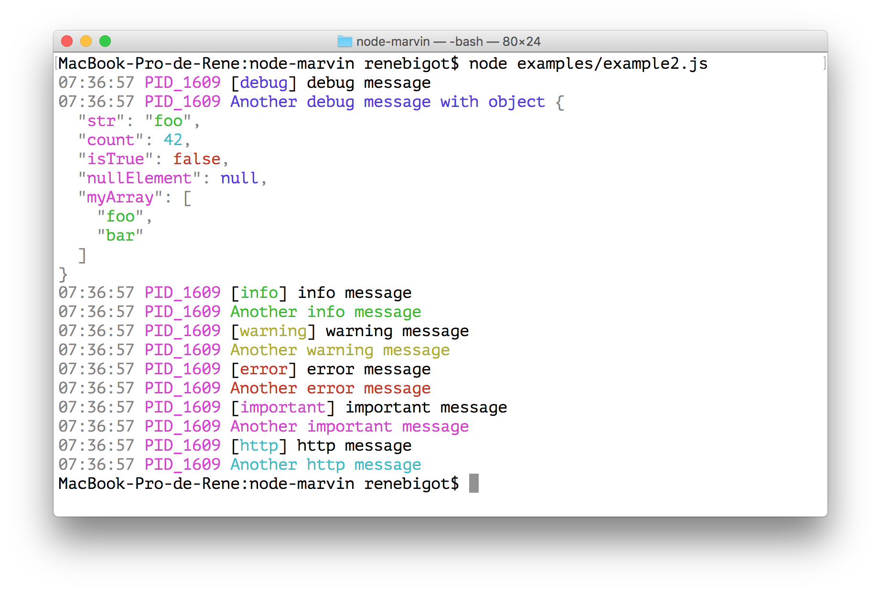Click the "str" key in JSON output
This screenshot has width=881, height=593.
[x=102, y=121]
